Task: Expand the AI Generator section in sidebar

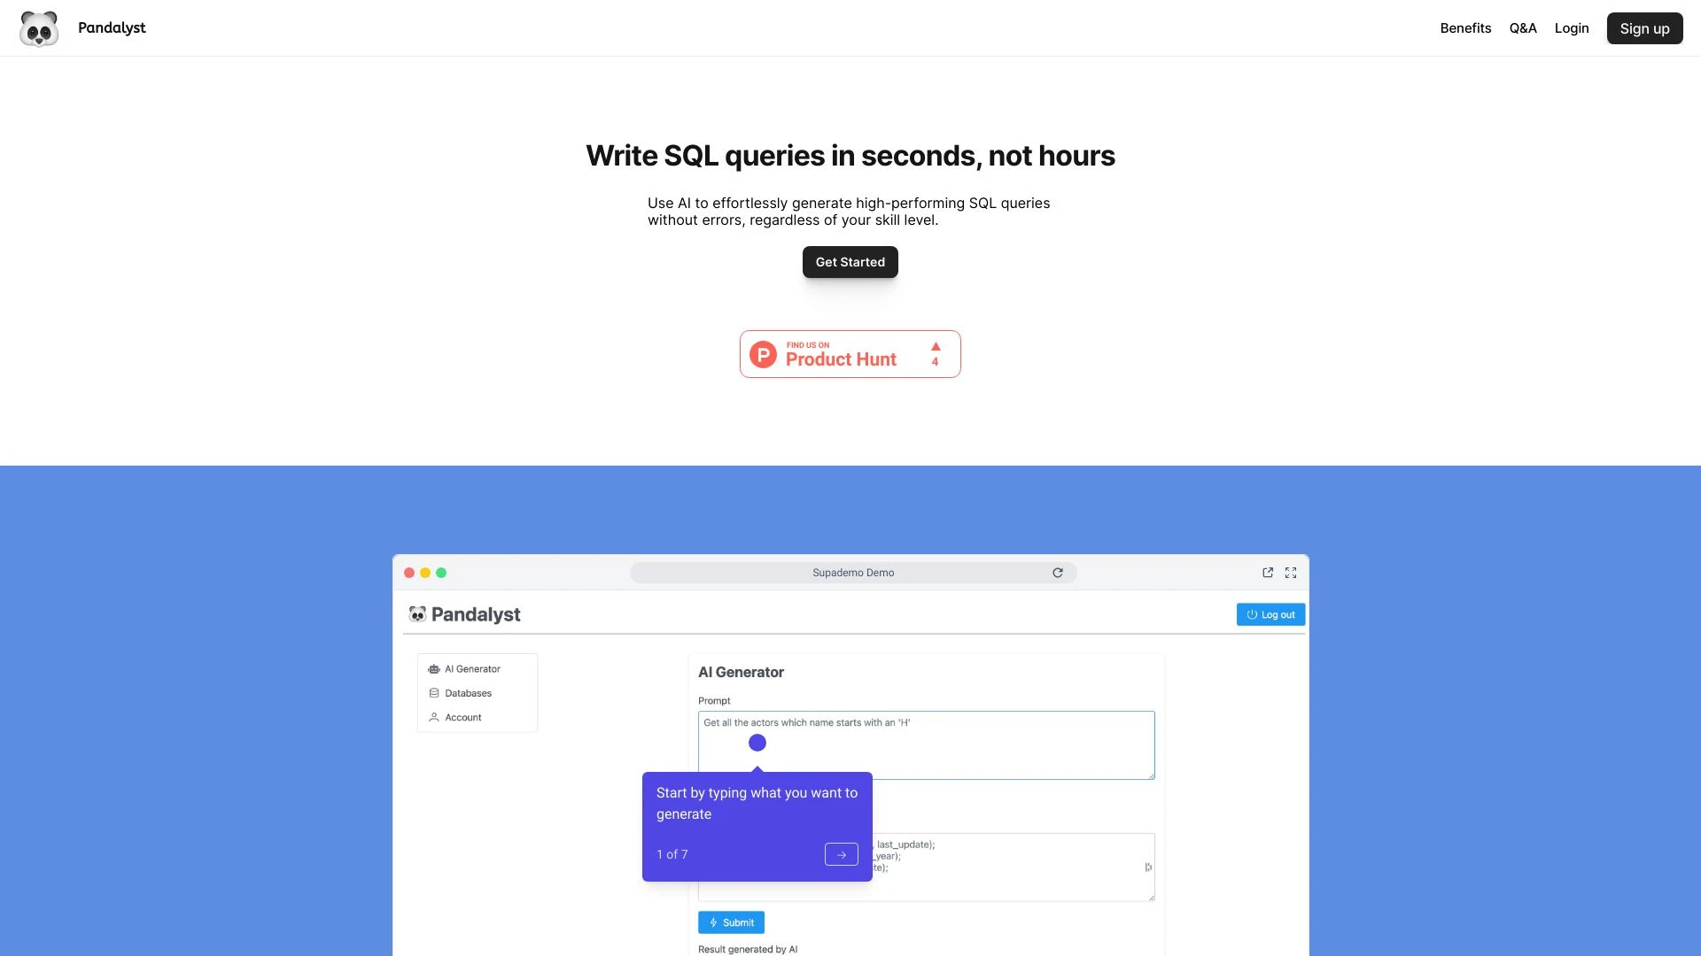Action: pyautogui.click(x=472, y=667)
